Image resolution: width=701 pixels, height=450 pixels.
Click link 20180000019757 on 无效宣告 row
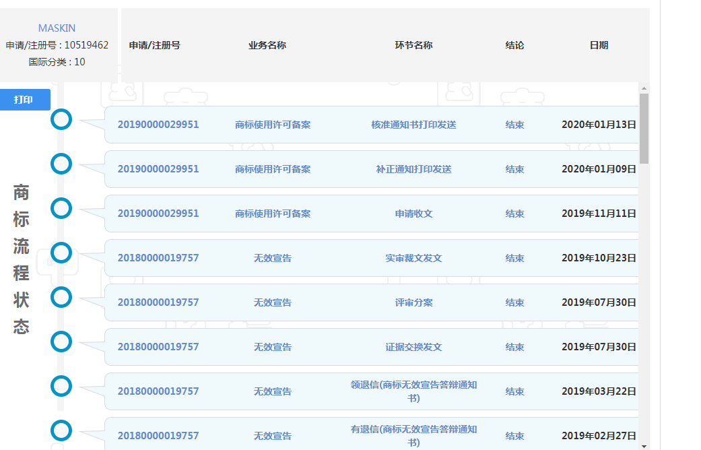click(158, 258)
